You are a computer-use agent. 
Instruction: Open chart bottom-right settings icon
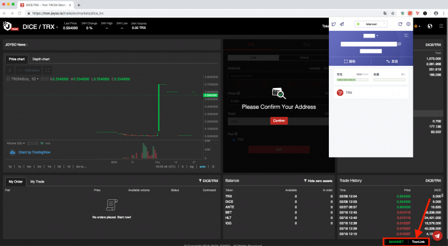pos(213,167)
